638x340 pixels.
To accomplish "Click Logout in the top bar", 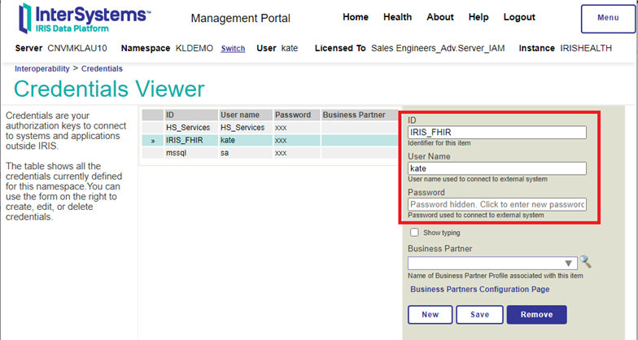I will click(519, 17).
